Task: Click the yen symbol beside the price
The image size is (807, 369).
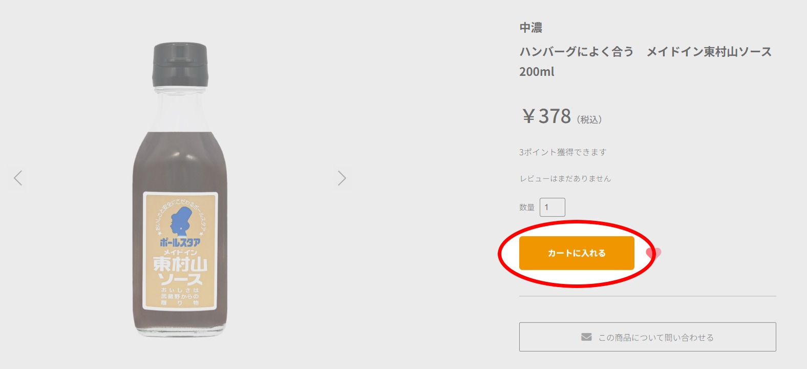Action: [528, 117]
